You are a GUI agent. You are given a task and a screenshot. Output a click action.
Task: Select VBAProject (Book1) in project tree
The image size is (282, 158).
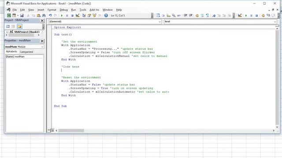click(26, 32)
